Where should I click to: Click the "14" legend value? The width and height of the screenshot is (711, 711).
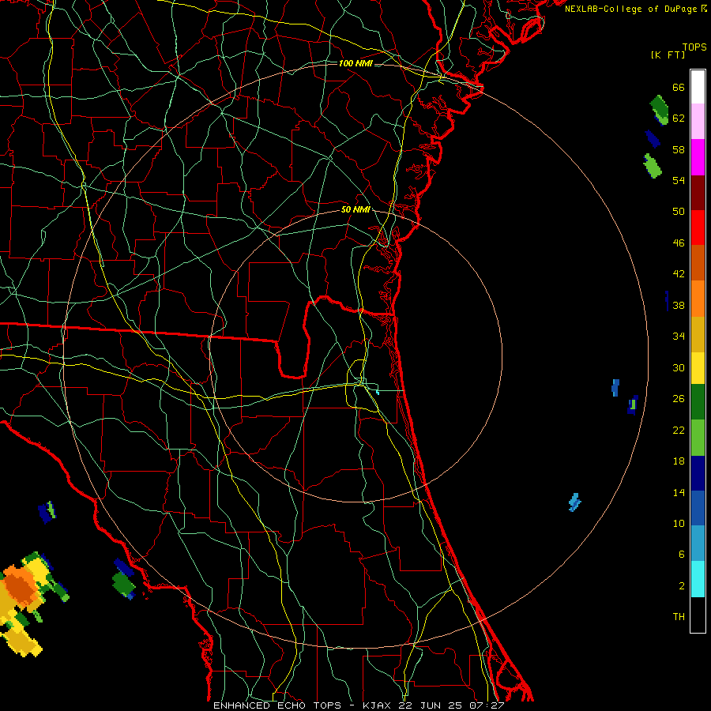click(x=679, y=492)
